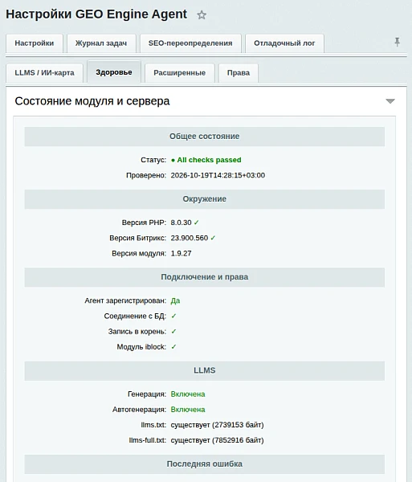This screenshot has width=412, height=482.
Task: Click the checkmark for Соединение с БД
Action: [173, 316]
